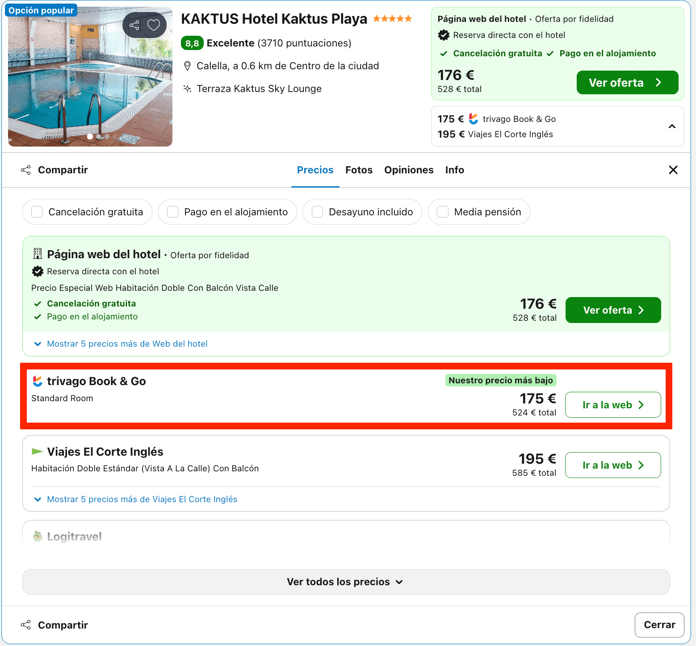Image resolution: width=696 pixels, height=646 pixels.
Task: Click the 585 € total text
Action: (534, 473)
